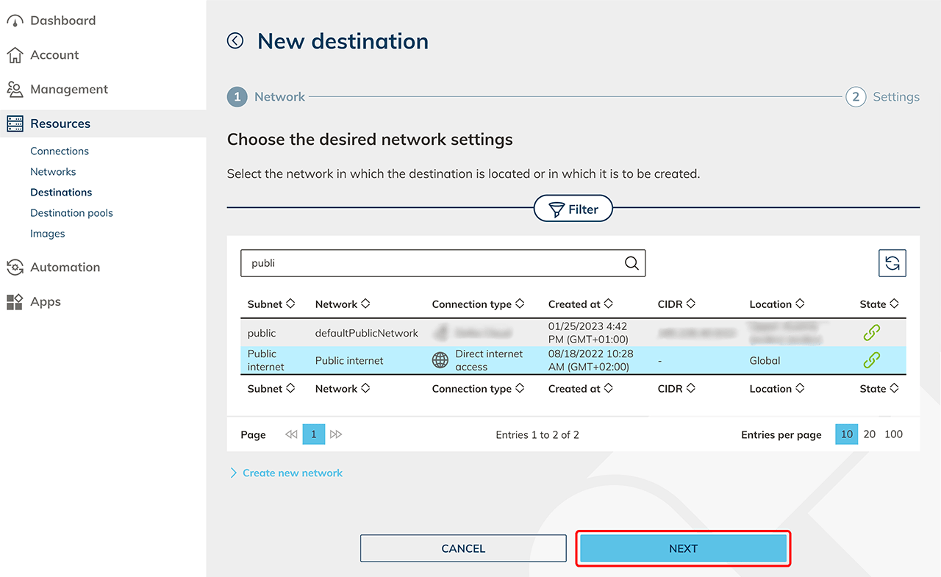Click the magnifier search icon
Screen dimensions: 941x577
click(x=631, y=263)
